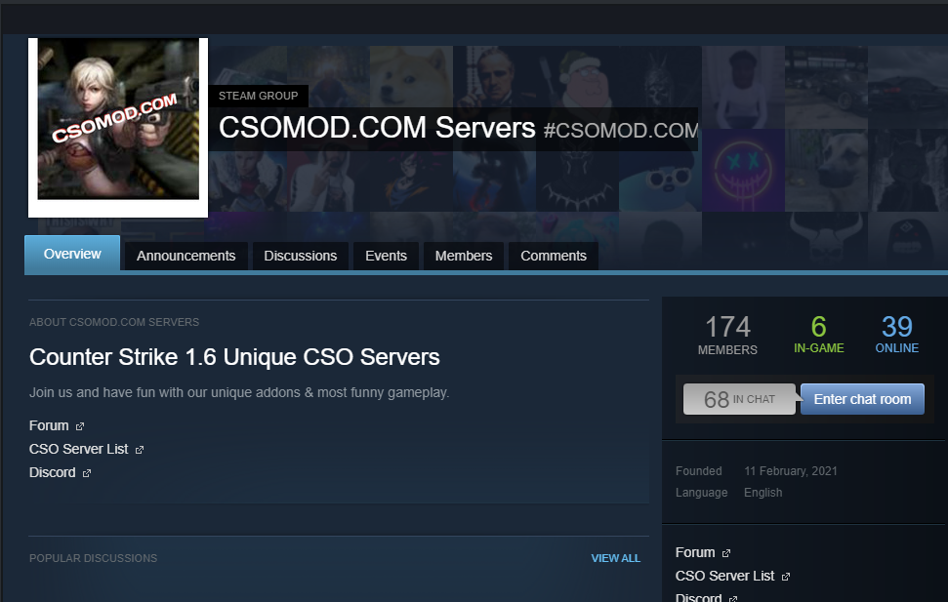This screenshot has width=948, height=602.
Task: Click the external-link icon next to Discord in right sidebar
Action: [x=733, y=598]
